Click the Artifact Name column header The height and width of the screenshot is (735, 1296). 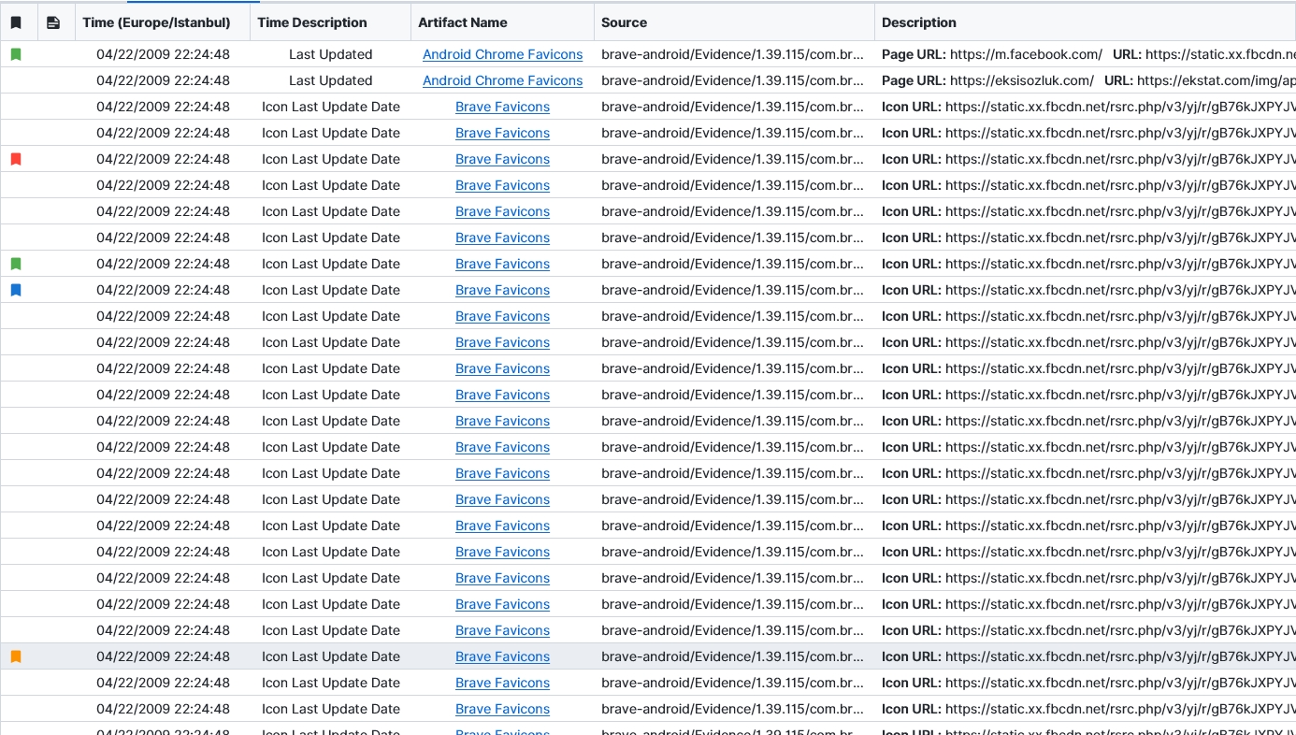point(463,22)
